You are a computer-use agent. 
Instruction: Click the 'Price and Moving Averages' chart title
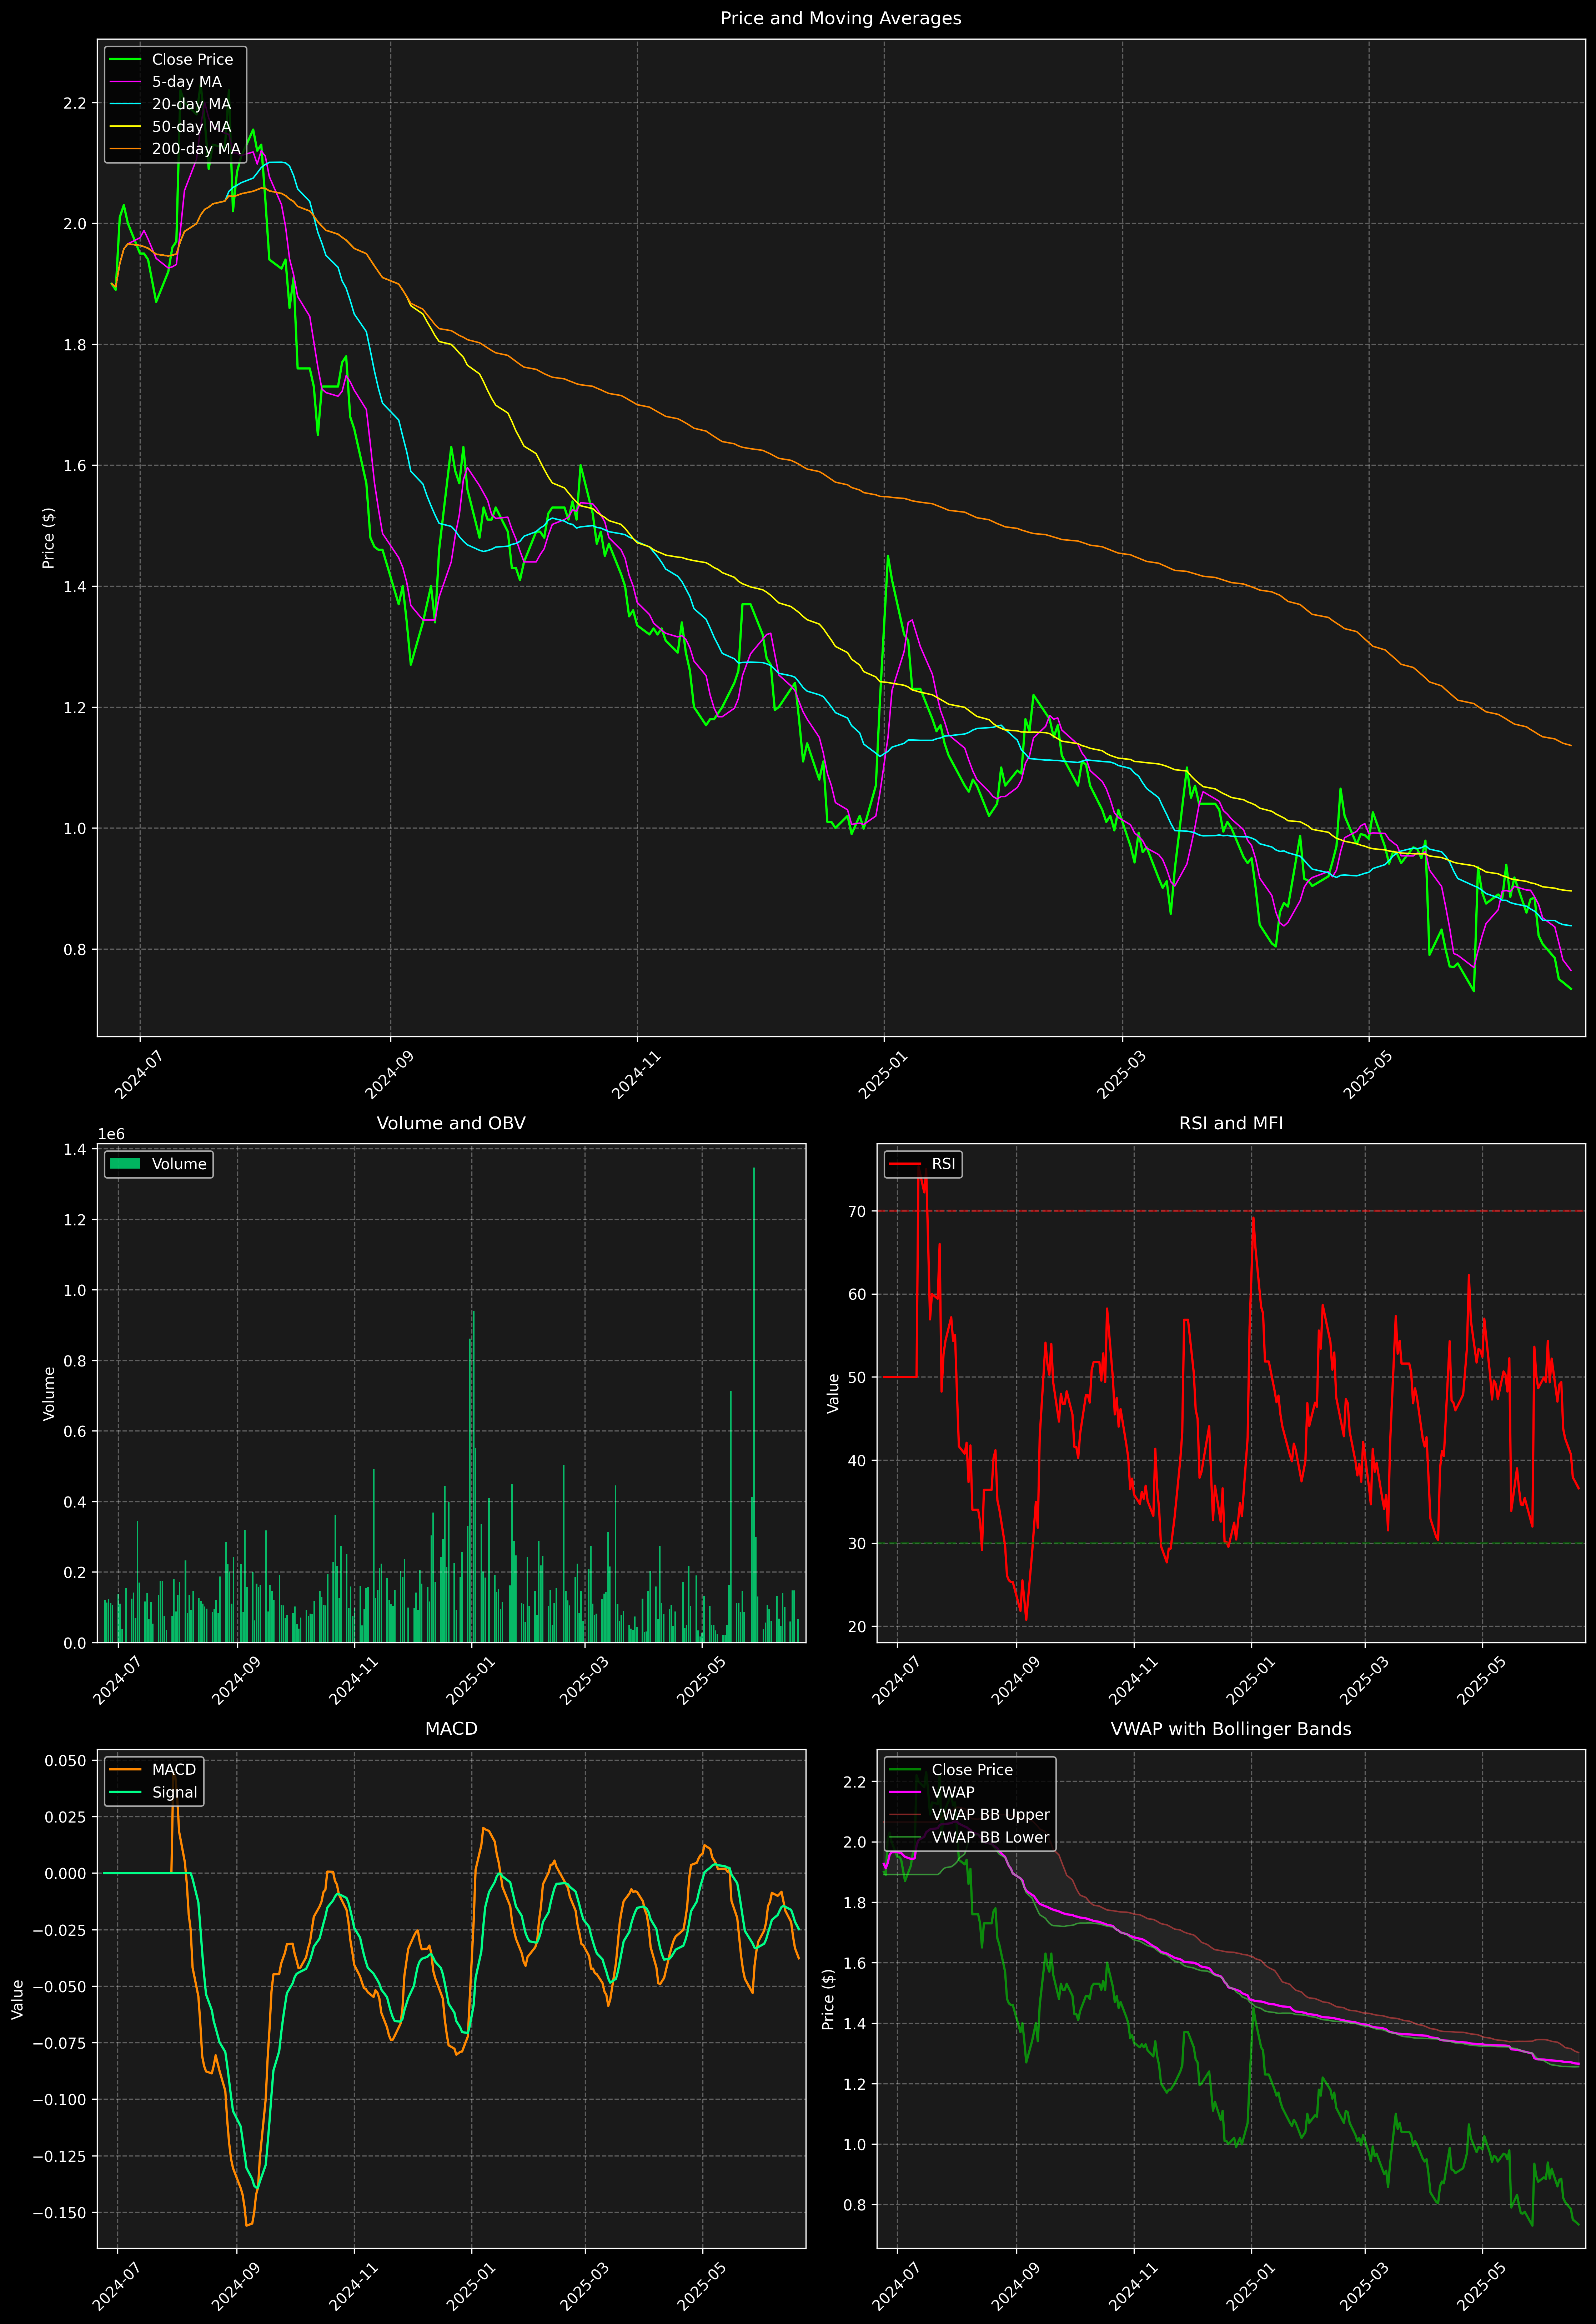[840, 18]
